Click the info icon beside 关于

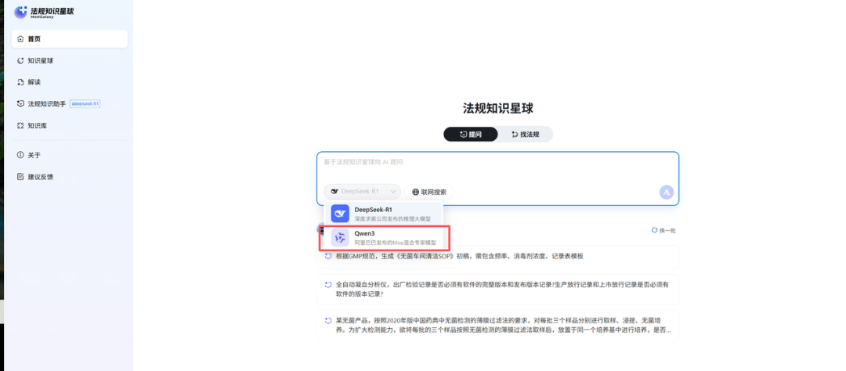(20, 155)
